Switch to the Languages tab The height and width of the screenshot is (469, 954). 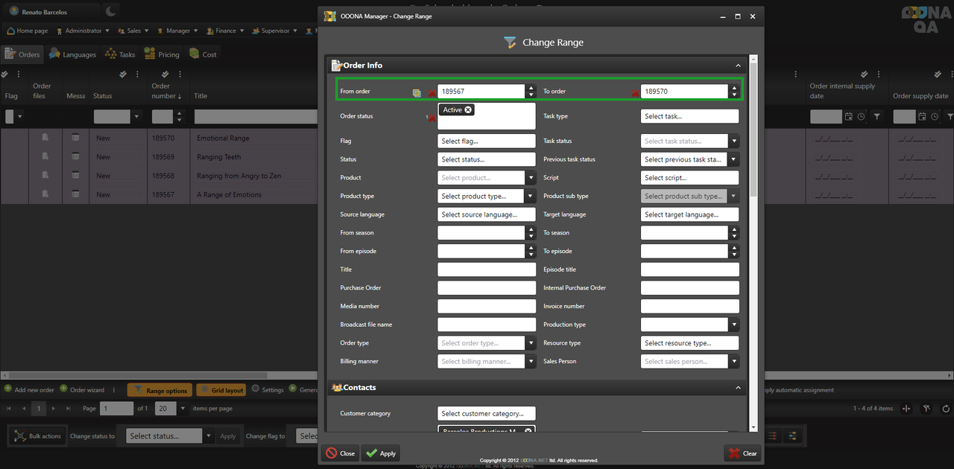coord(72,54)
